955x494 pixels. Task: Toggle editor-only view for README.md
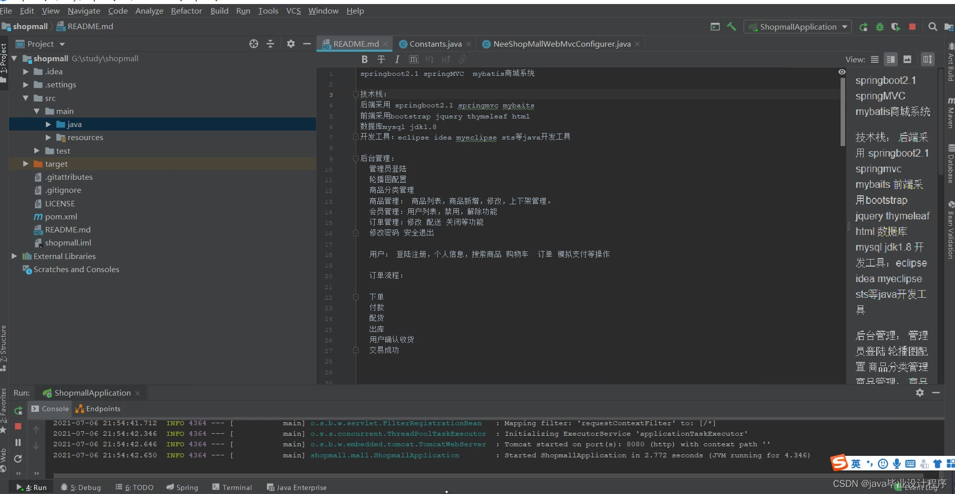tap(874, 59)
